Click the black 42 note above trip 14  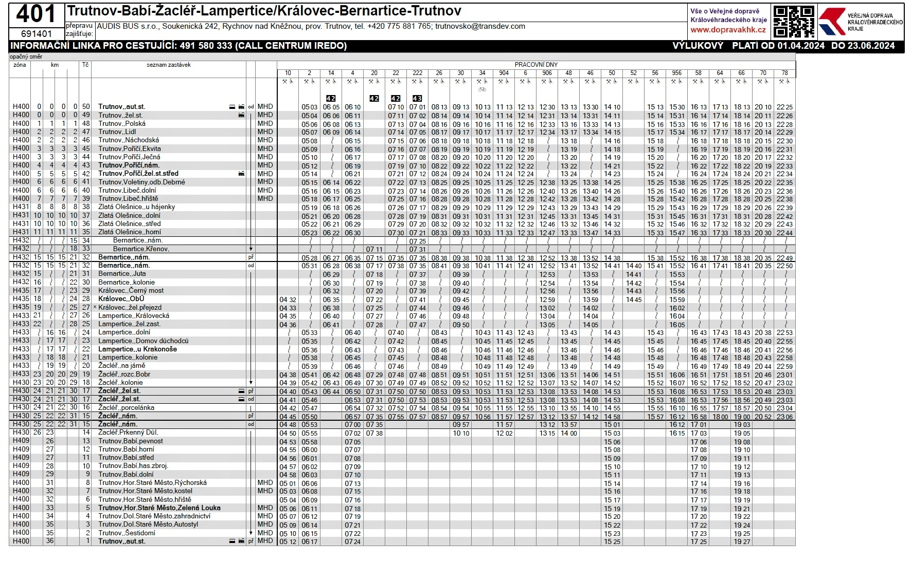coord(331,98)
